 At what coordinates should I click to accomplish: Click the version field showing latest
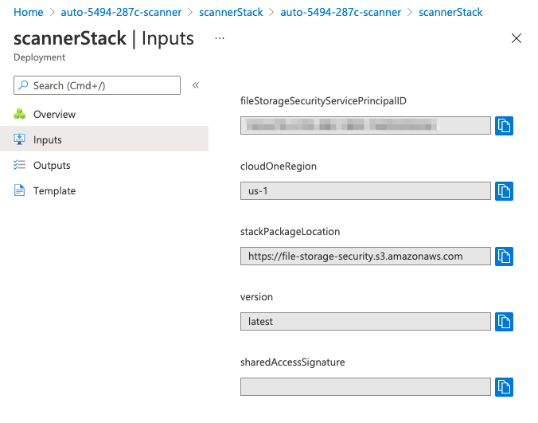365,322
